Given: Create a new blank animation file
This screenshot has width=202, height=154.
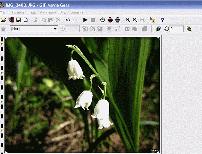Looking at the screenshot, I should (26, 20).
